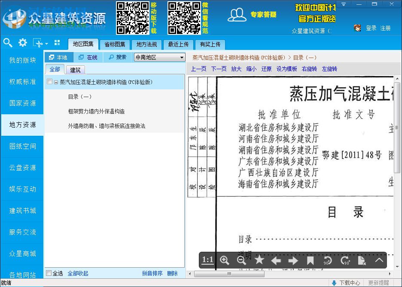Switch to the 建筑 category tab
The image size is (402, 287).
[x=75, y=69]
